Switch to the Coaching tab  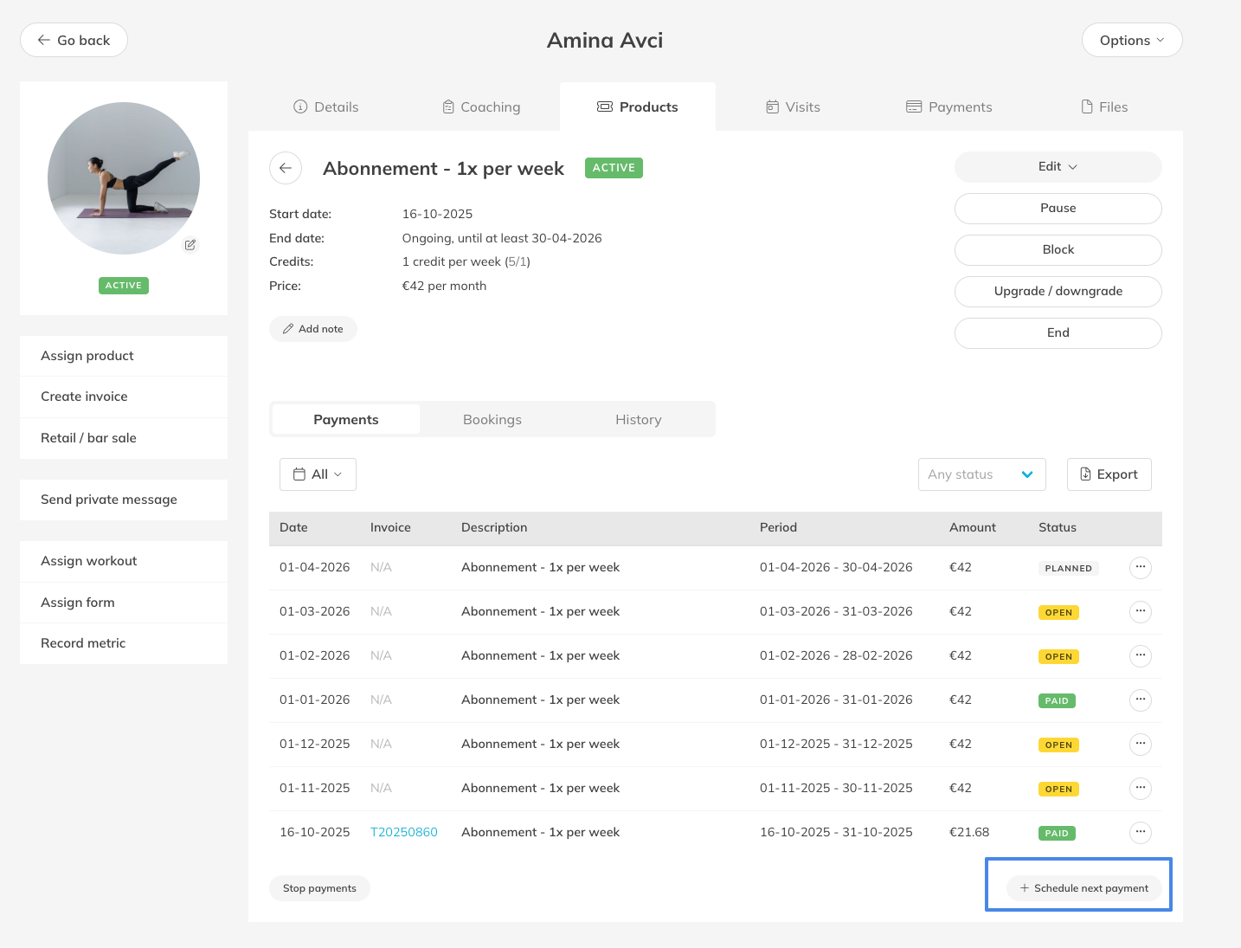481,107
